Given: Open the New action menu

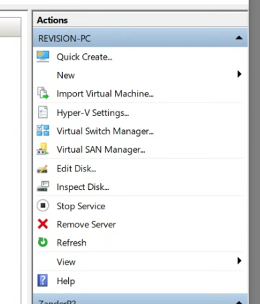Looking at the screenshot, I should 66,75.
